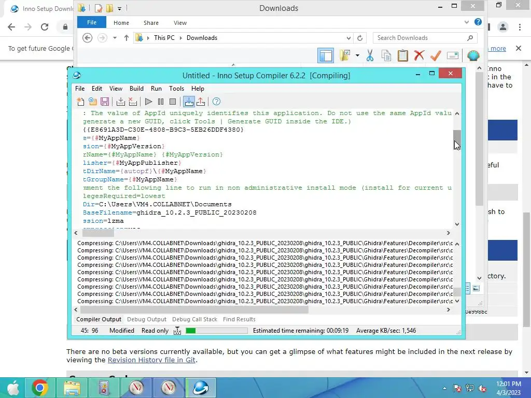
Task: Click 'This PC' in the Explorer address breadcrumb
Action: (x=164, y=38)
